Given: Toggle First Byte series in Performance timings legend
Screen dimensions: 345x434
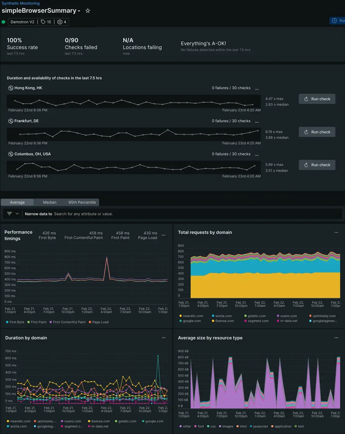Looking at the screenshot, I should click(x=15, y=322).
